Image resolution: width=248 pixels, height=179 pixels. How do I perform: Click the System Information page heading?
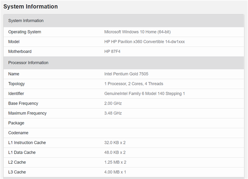[x=31, y=7]
